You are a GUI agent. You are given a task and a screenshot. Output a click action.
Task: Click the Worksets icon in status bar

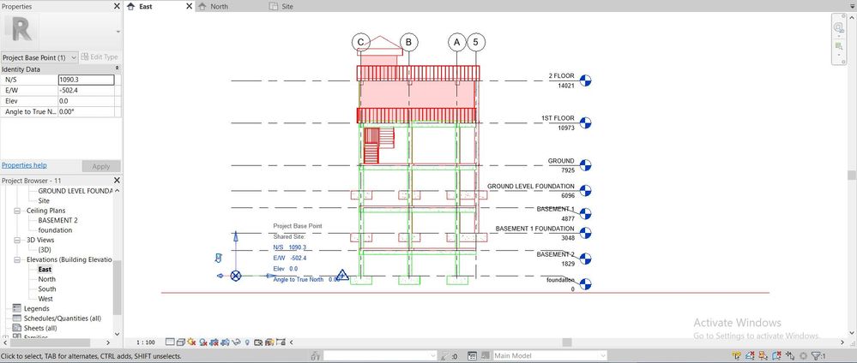tap(315, 356)
